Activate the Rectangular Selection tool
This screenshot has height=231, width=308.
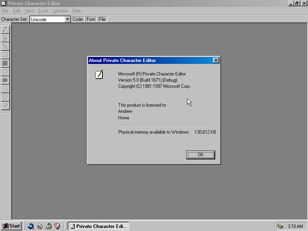[5, 89]
